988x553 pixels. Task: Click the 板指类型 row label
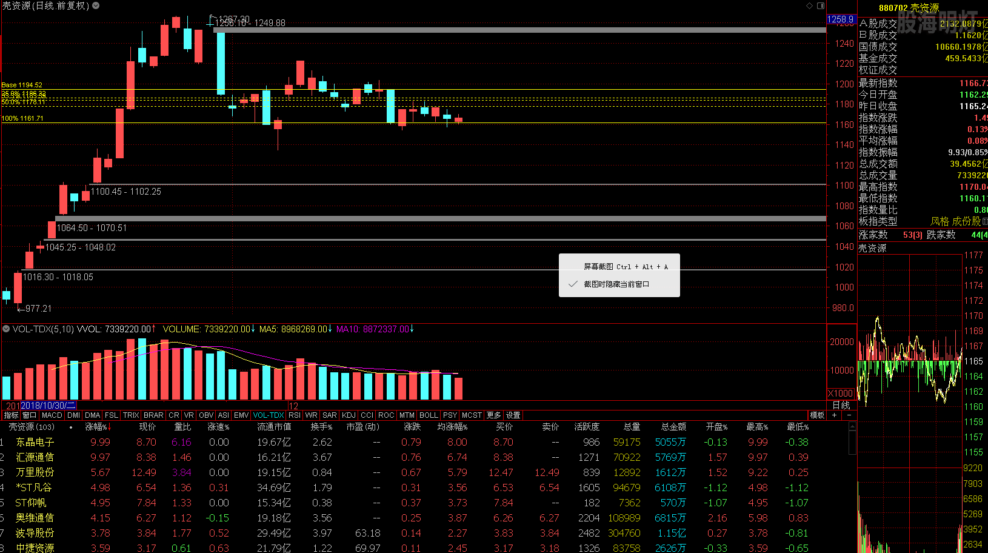coord(878,221)
